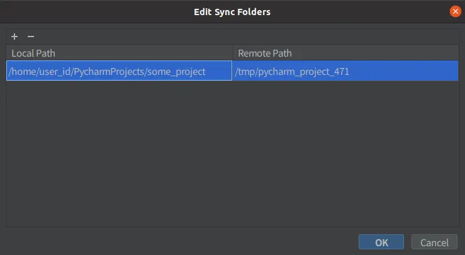Close the Edit Sync Folders dialog
The image size is (465, 255).
pyautogui.click(x=456, y=11)
